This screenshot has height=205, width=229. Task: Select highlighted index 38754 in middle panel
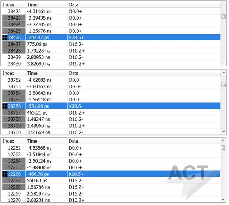tap(14, 93)
